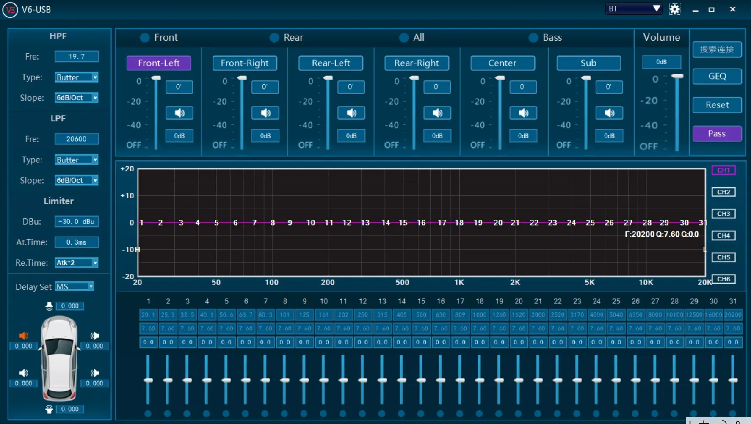Open the GEQ button
Screen dimensions: 751x424
(717, 76)
